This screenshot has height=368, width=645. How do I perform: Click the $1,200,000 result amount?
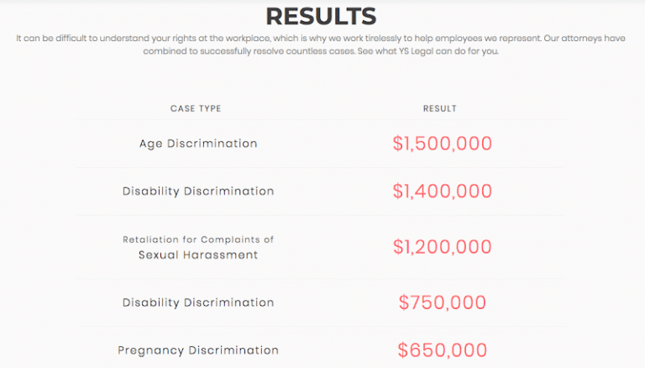pos(442,247)
